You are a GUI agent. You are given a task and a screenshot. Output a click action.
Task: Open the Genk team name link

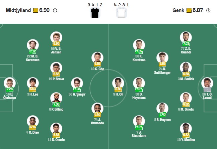[178, 10]
